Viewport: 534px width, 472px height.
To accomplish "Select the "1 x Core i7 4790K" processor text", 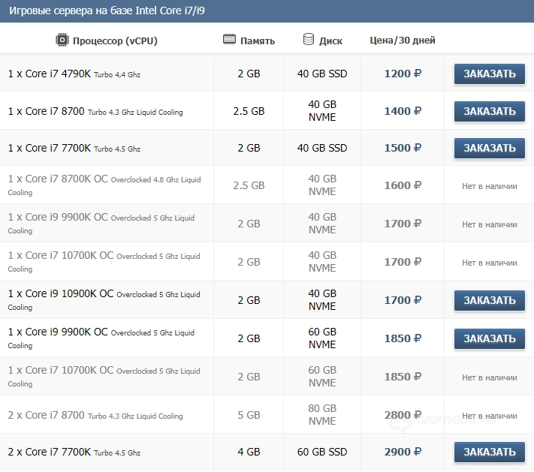I will tap(50, 74).
